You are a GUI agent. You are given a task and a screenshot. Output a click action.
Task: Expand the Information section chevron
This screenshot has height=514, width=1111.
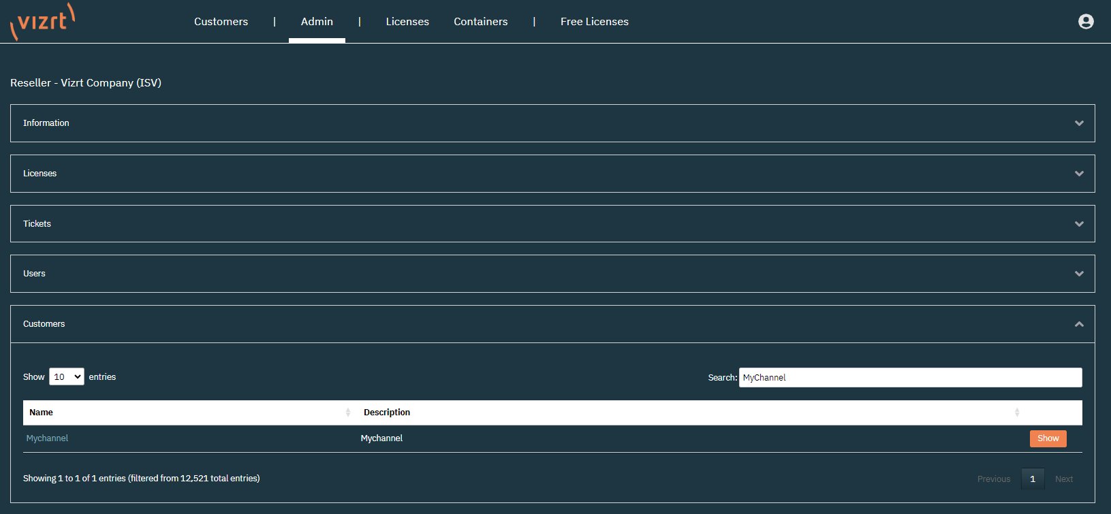1079,123
